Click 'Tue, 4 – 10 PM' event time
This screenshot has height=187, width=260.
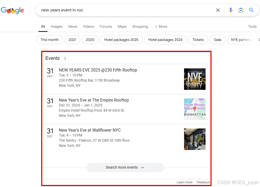(x=71, y=135)
